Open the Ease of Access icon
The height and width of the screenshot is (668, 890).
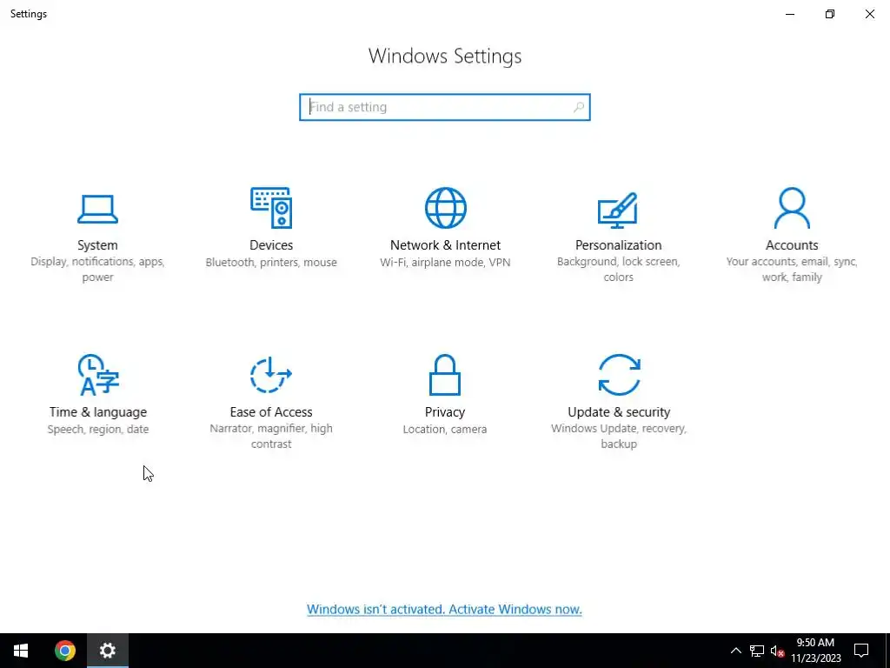(x=271, y=375)
